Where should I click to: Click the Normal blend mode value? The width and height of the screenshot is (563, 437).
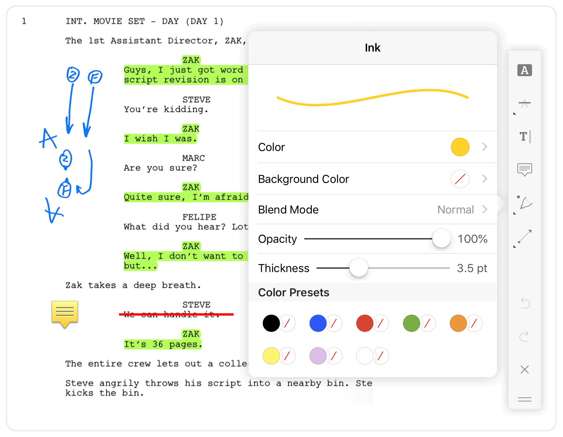pyautogui.click(x=456, y=210)
